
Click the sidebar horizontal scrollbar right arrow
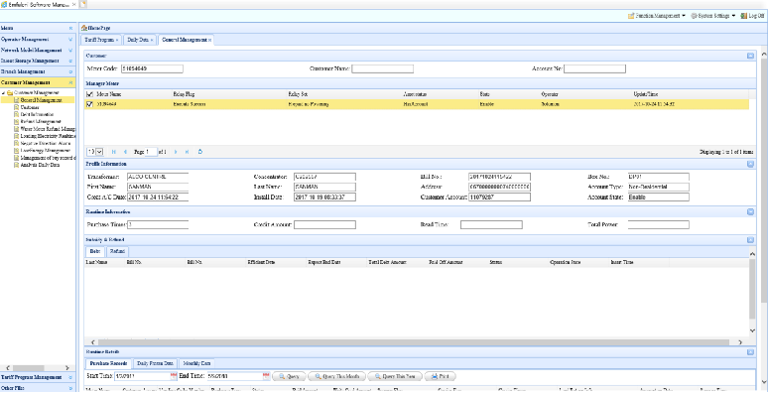tap(67, 367)
